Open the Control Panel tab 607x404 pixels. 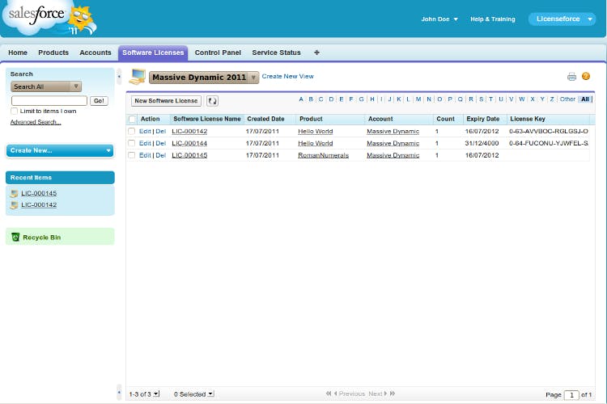(x=218, y=53)
